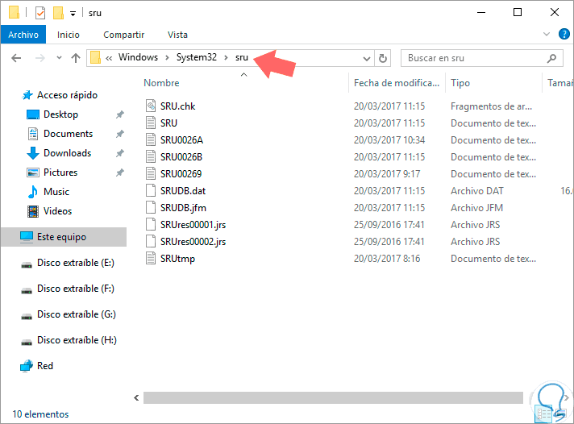Click the pin icon next to Pictures
The width and height of the screenshot is (574, 424).
point(119,173)
